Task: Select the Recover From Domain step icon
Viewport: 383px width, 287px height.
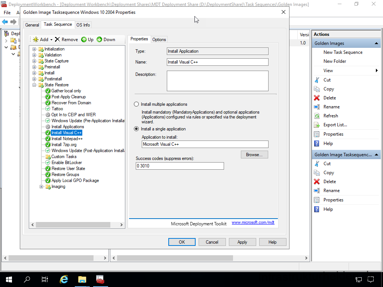Action: tap(48, 103)
